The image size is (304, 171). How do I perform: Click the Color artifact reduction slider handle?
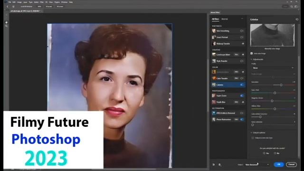260,117
